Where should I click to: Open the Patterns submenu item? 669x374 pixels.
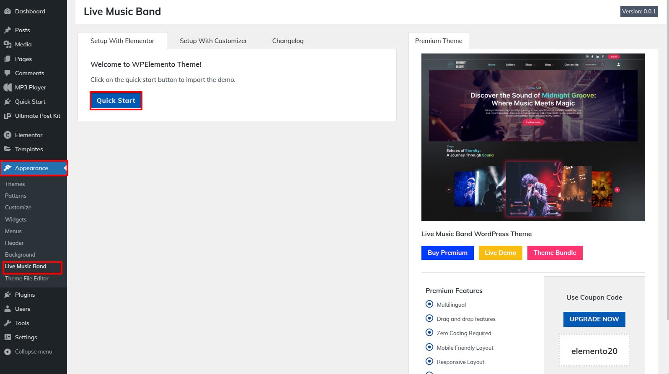click(15, 196)
